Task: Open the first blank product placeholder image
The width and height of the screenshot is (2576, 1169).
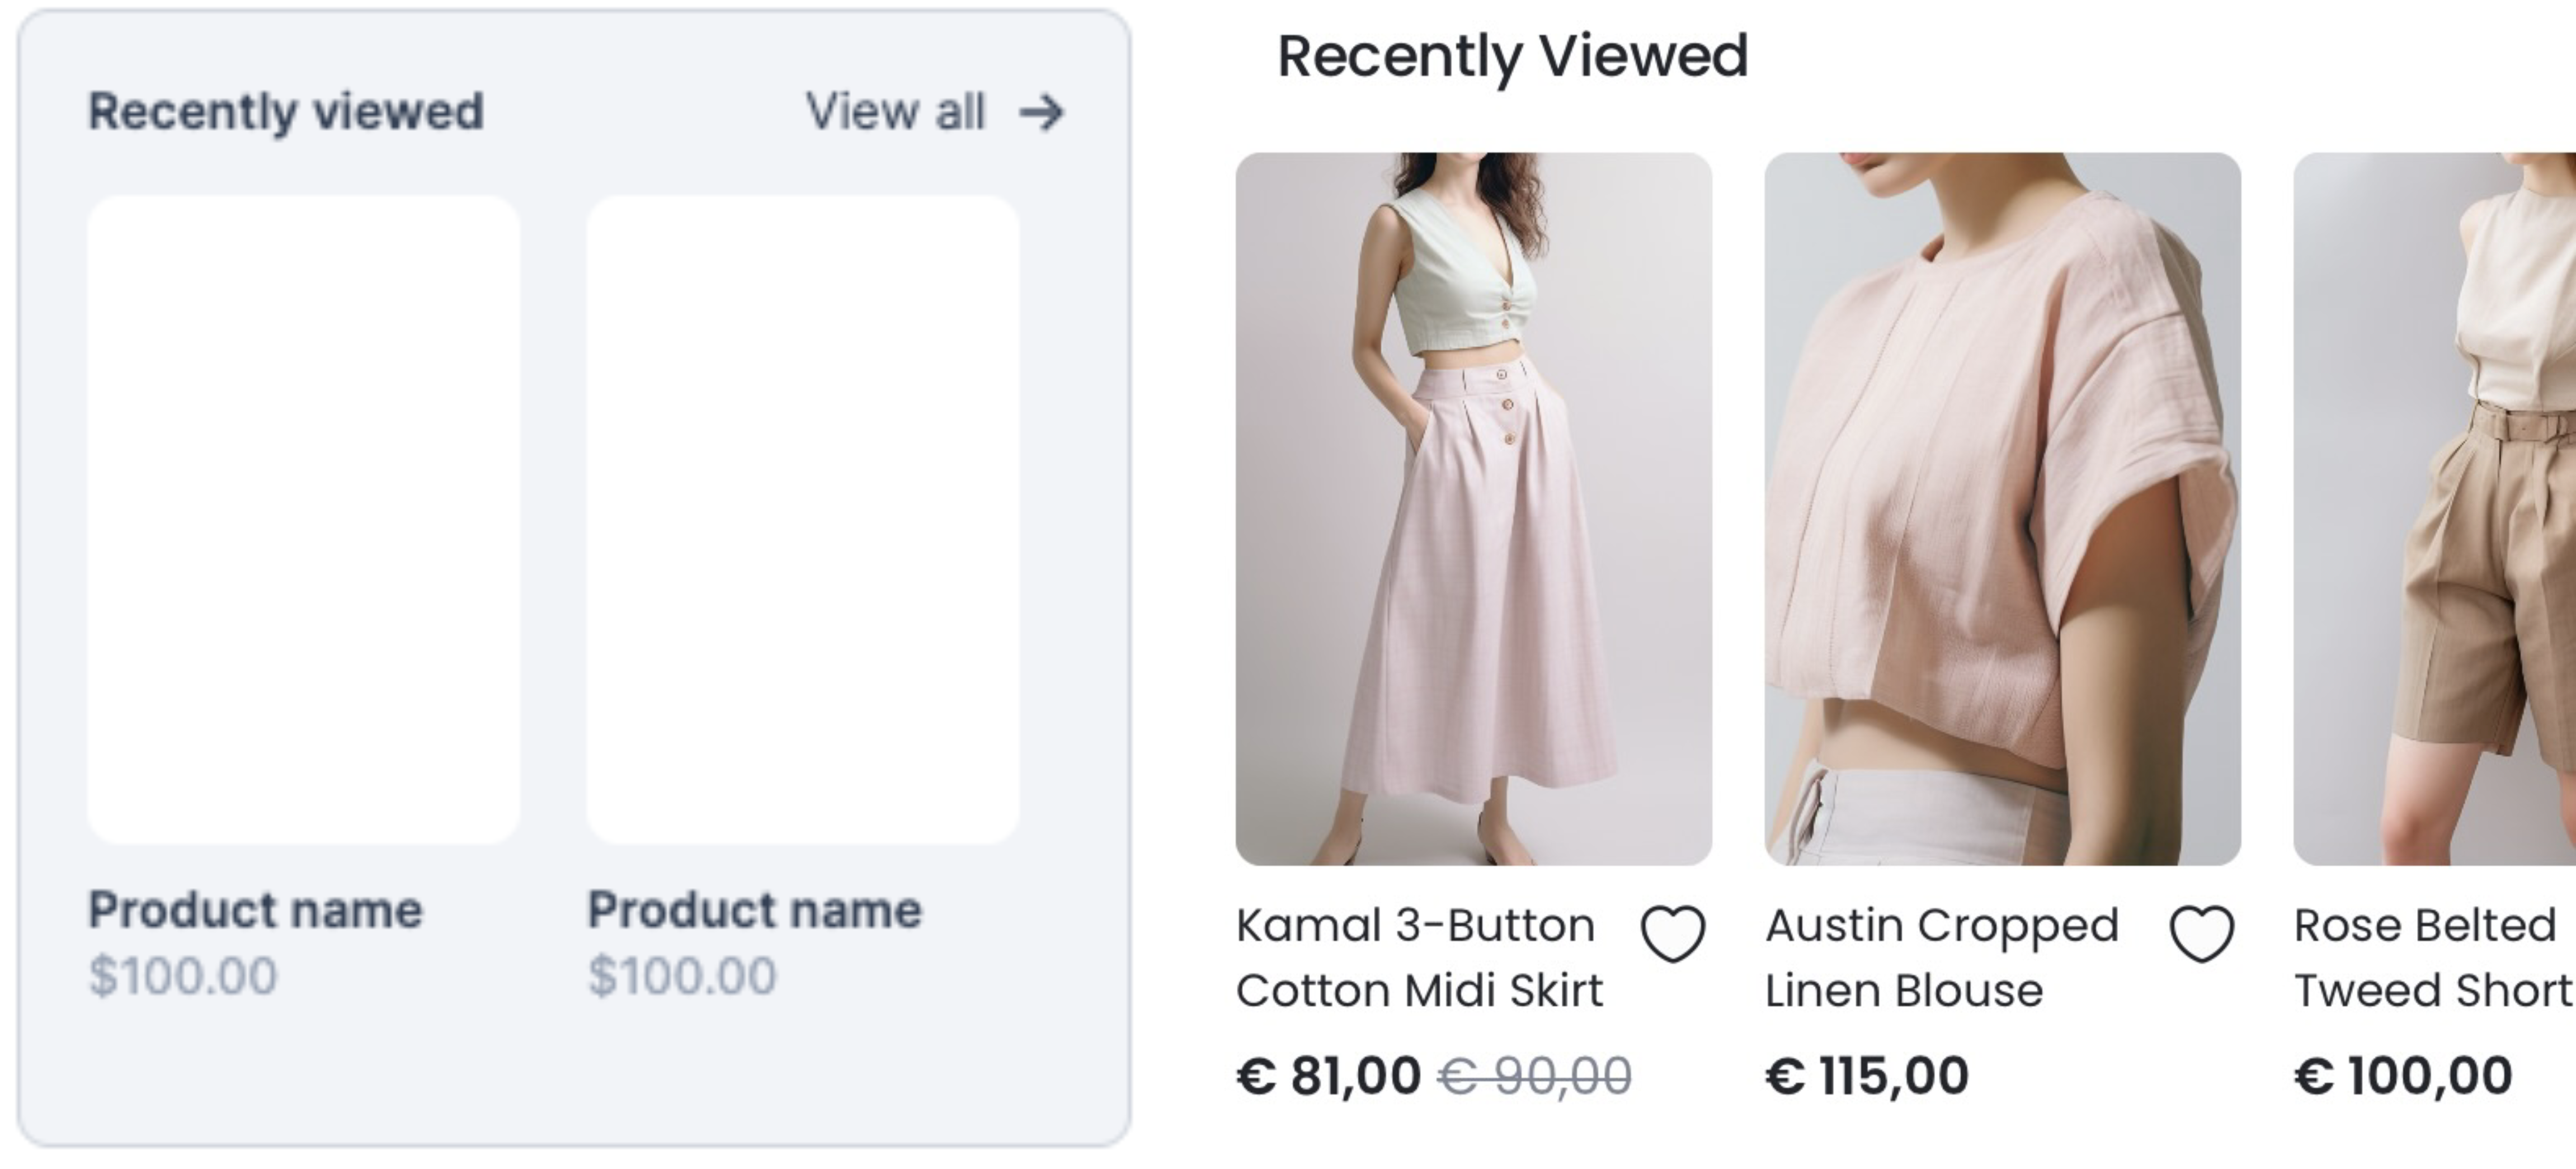Action: pos(304,519)
